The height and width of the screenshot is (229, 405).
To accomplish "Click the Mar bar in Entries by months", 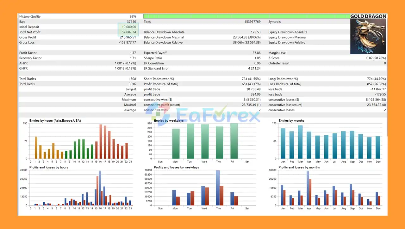I will pos(300,142).
